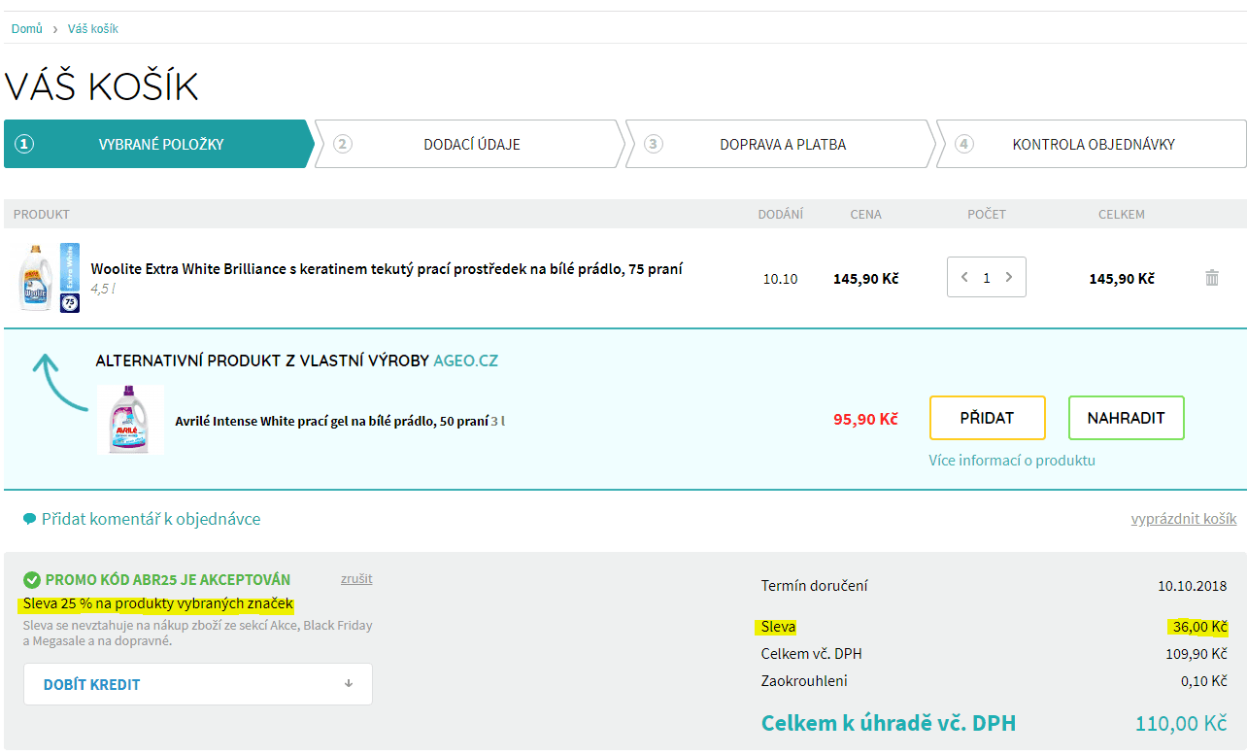This screenshot has width=1247, height=756.
Task: Click the AGEO.CZ brand link
Action: [465, 361]
